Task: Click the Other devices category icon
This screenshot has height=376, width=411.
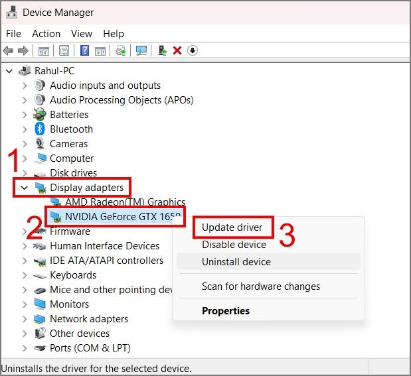Action: coord(40,333)
